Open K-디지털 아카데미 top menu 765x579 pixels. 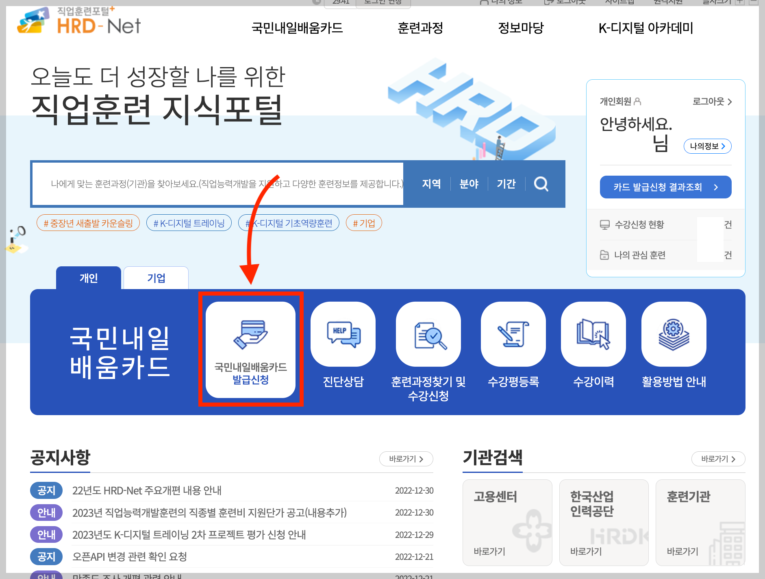click(x=646, y=28)
